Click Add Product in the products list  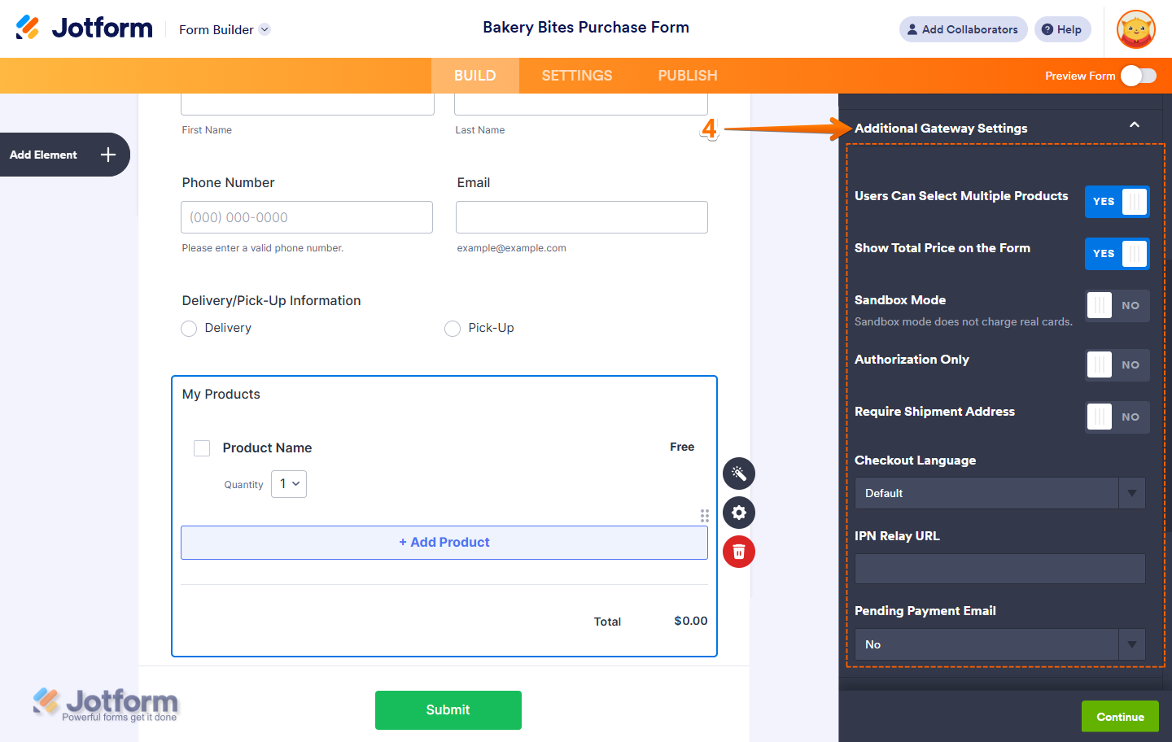tap(444, 542)
